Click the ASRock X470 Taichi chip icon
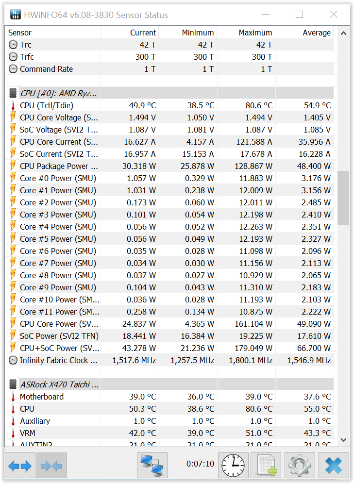 click(x=13, y=384)
